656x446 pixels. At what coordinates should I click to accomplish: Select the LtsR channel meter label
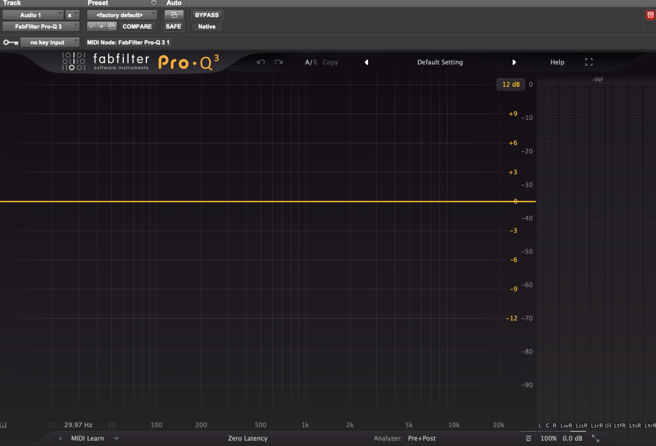coord(635,425)
